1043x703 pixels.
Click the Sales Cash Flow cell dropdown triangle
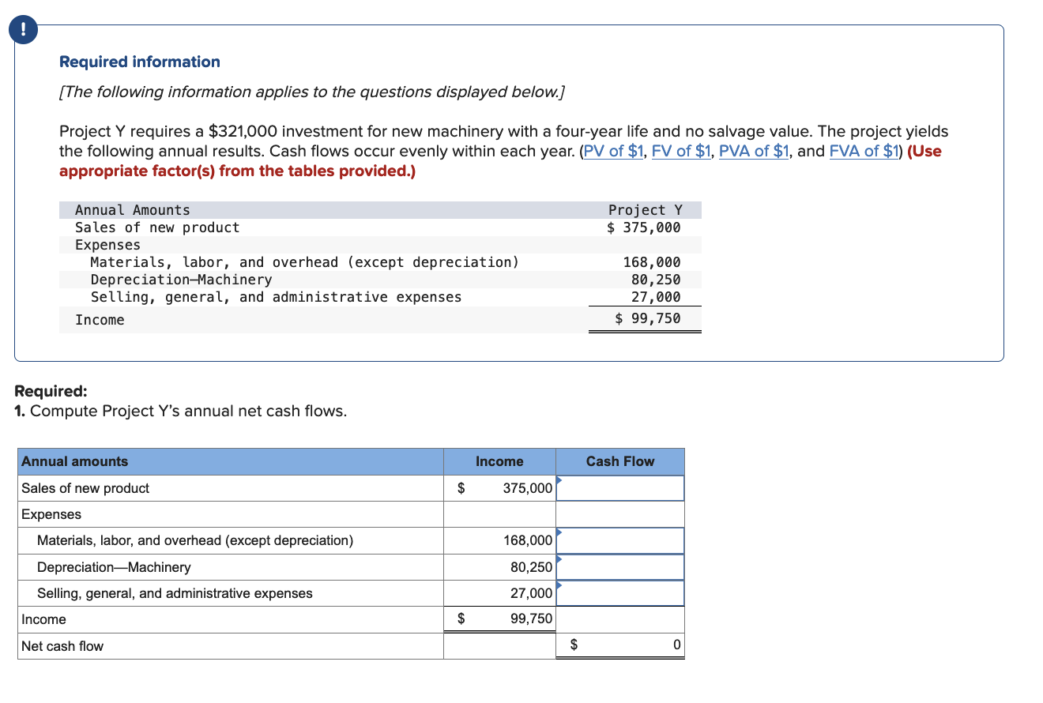pyautogui.click(x=559, y=479)
